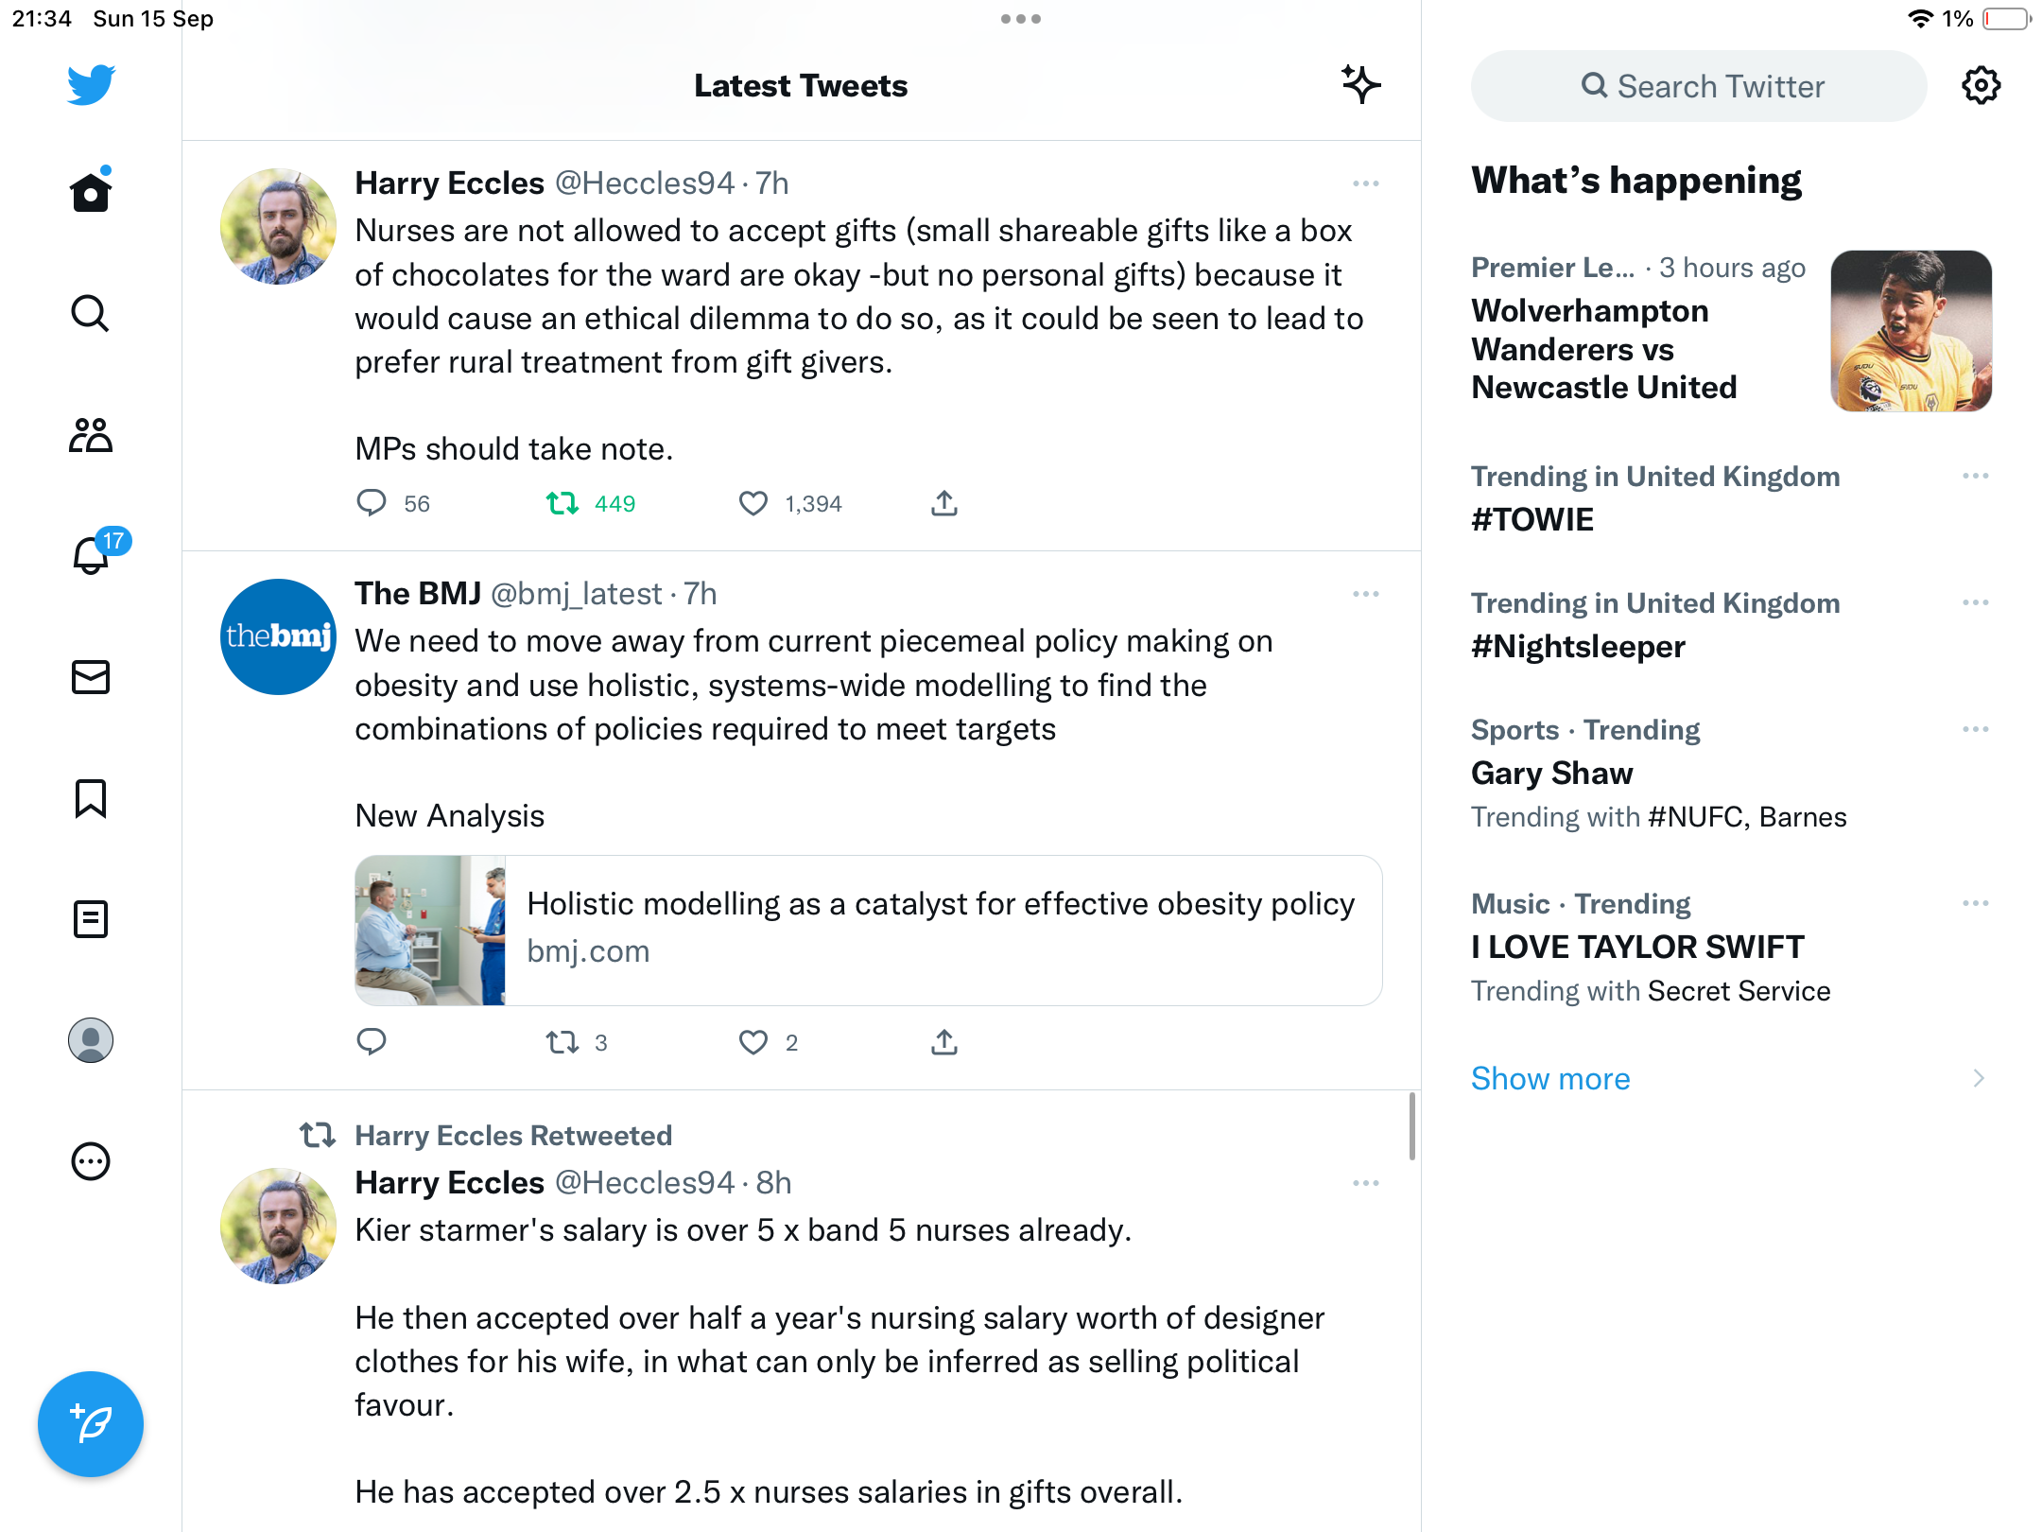Image resolution: width=2042 pixels, height=1532 pixels.
Task: Open more options for #TOWIE trend
Action: pos(1976,476)
